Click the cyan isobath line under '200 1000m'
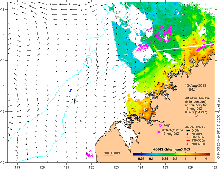Viewport: 220px width, 170px height. click(108, 155)
